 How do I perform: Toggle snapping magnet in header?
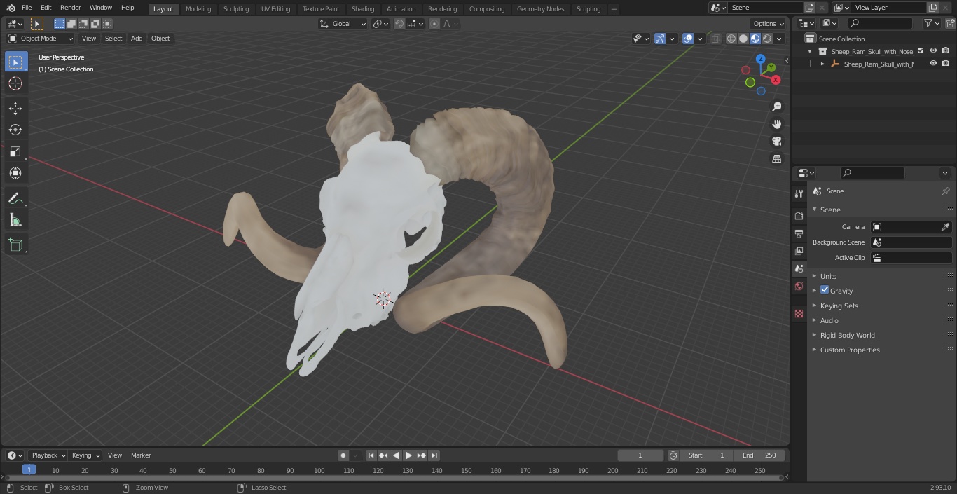(399, 24)
